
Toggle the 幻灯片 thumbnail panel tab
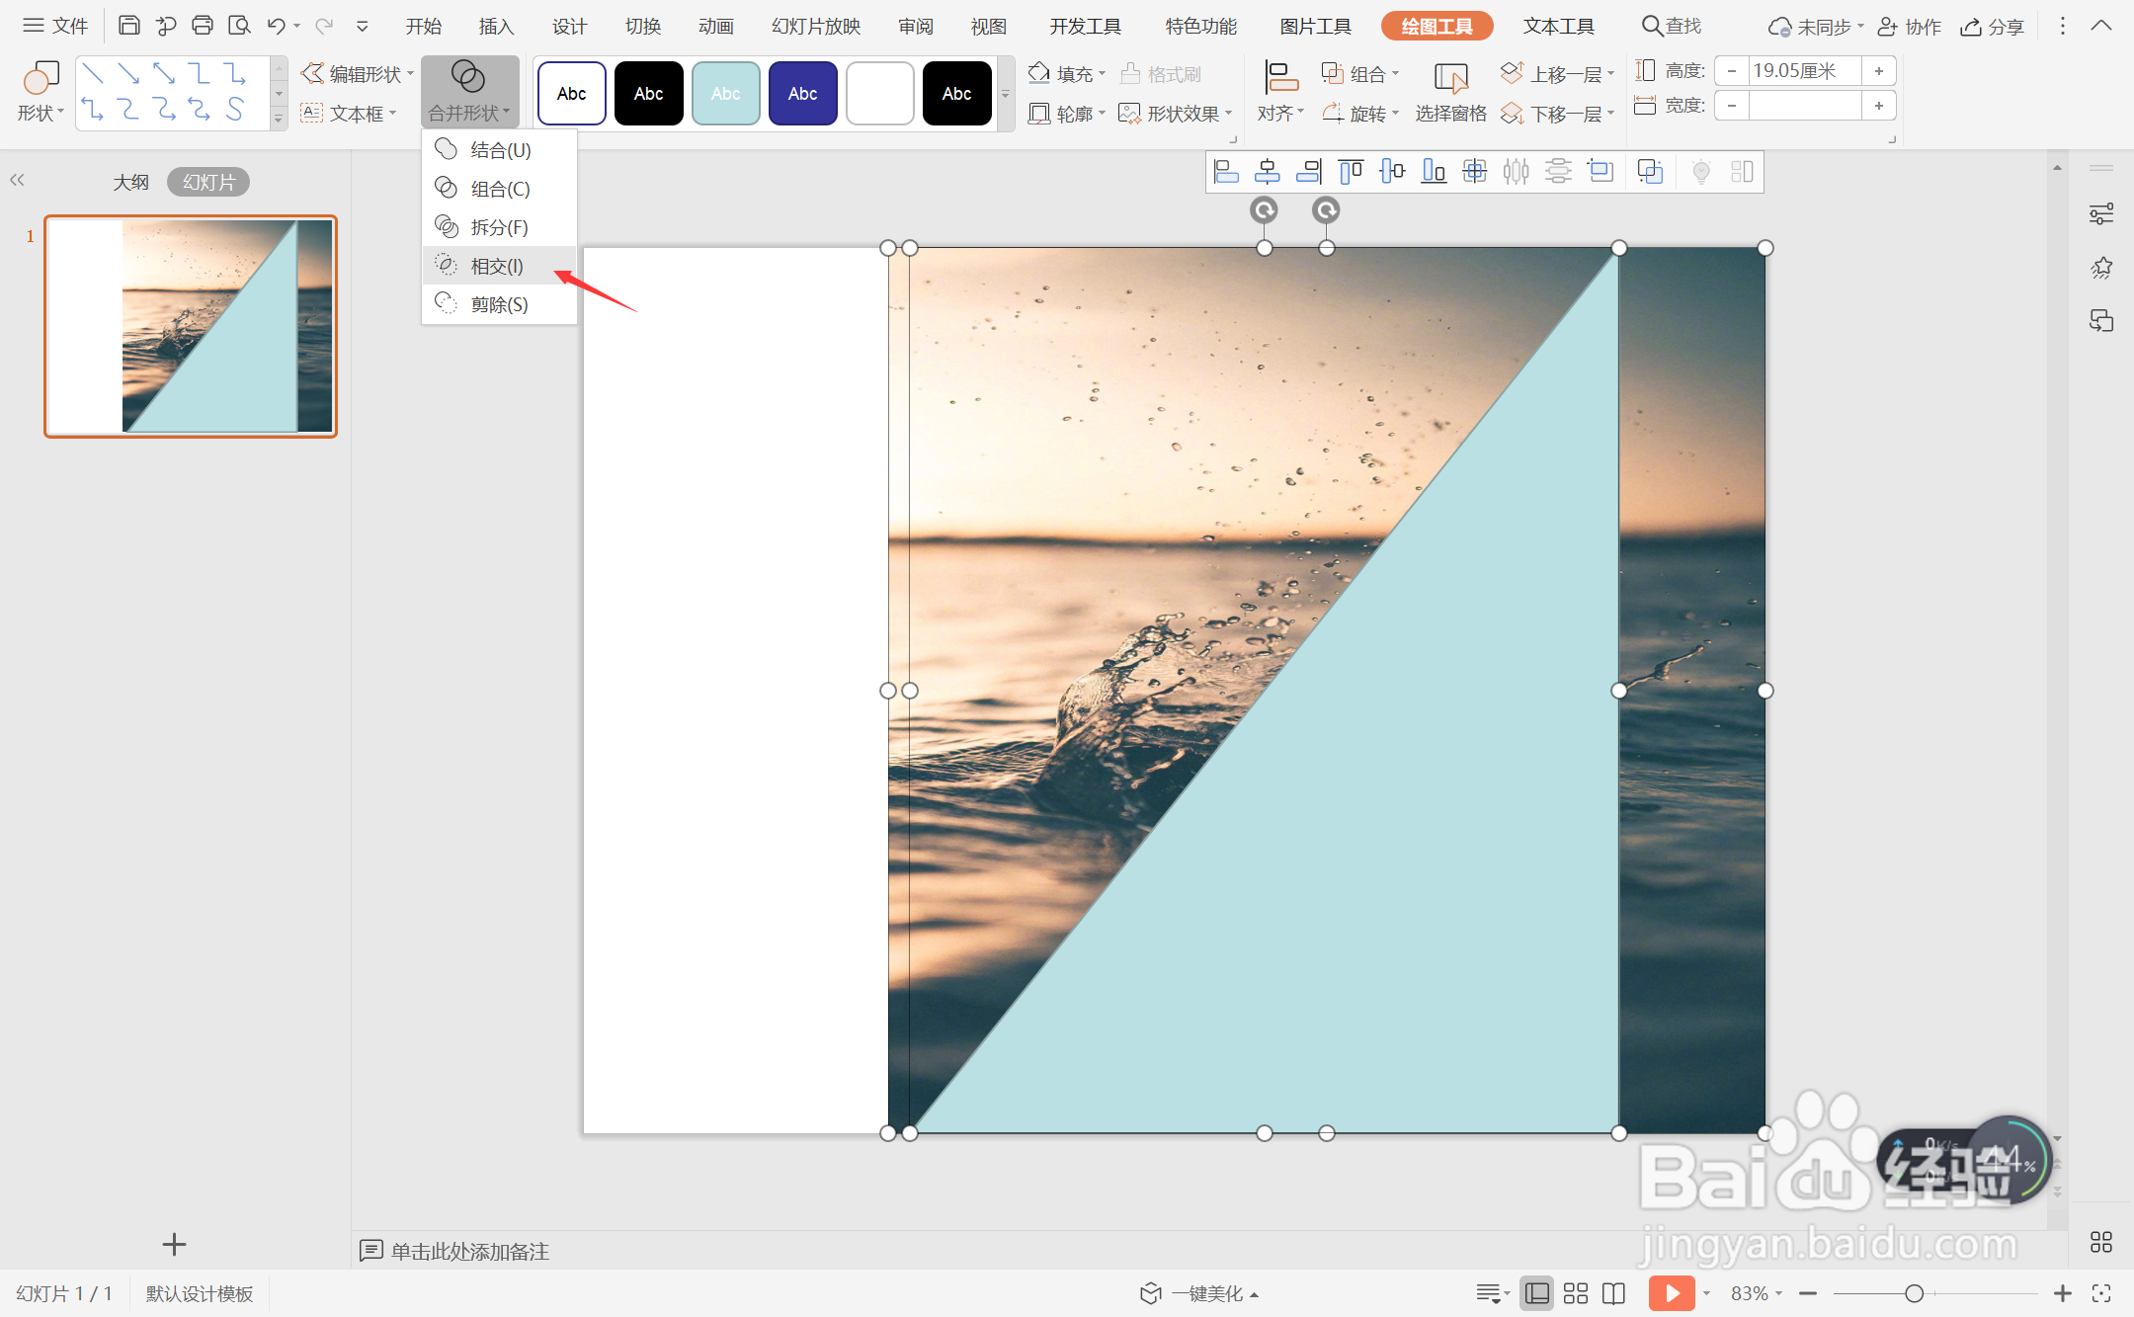coord(208,182)
